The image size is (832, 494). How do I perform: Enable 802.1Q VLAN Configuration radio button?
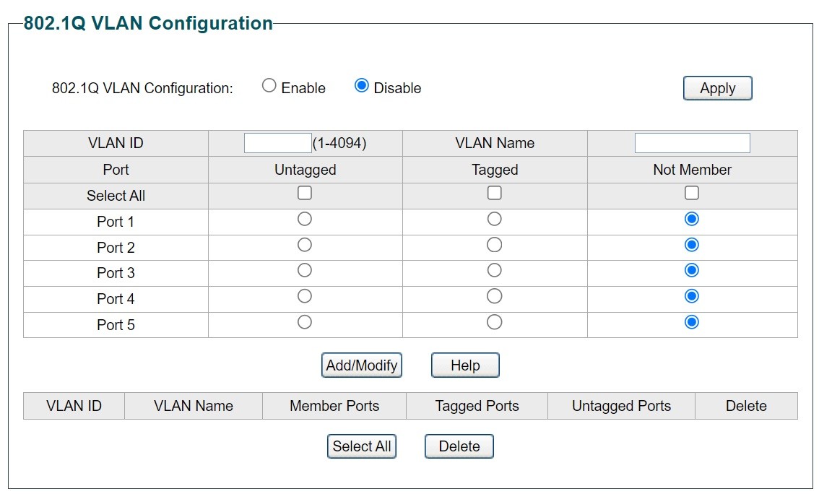[269, 86]
